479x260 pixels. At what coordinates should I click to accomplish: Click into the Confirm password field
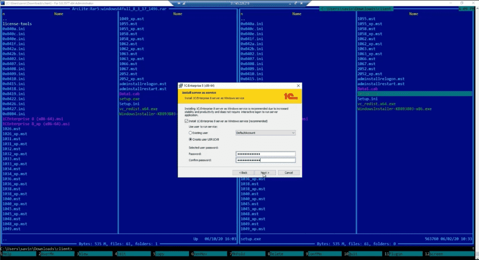tap(266, 160)
